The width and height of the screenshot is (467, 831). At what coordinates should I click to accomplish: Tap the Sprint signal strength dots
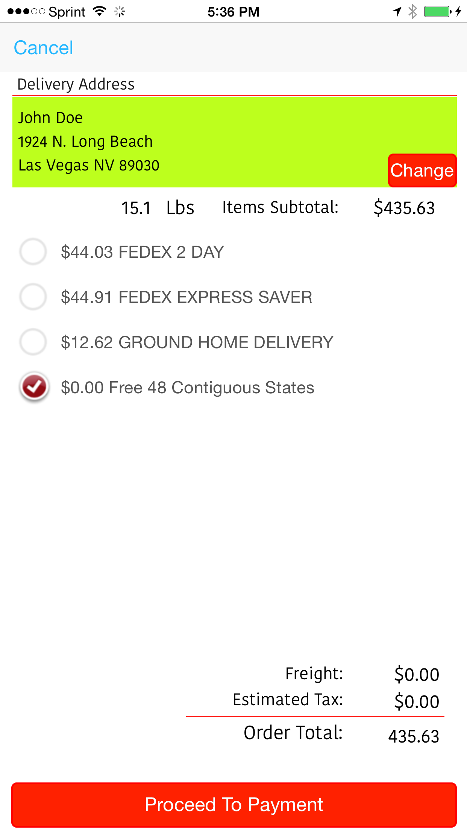pos(26,12)
